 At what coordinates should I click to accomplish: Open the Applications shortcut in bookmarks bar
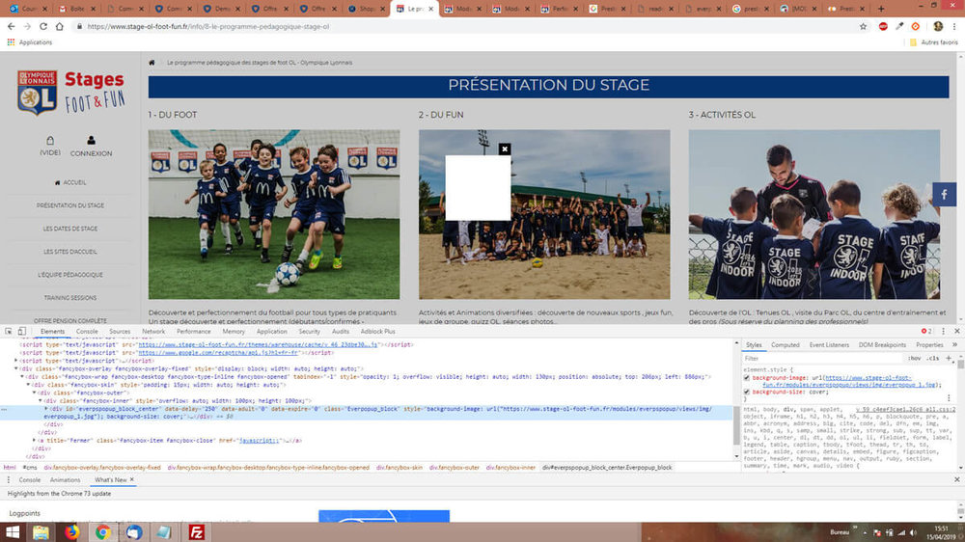click(30, 42)
